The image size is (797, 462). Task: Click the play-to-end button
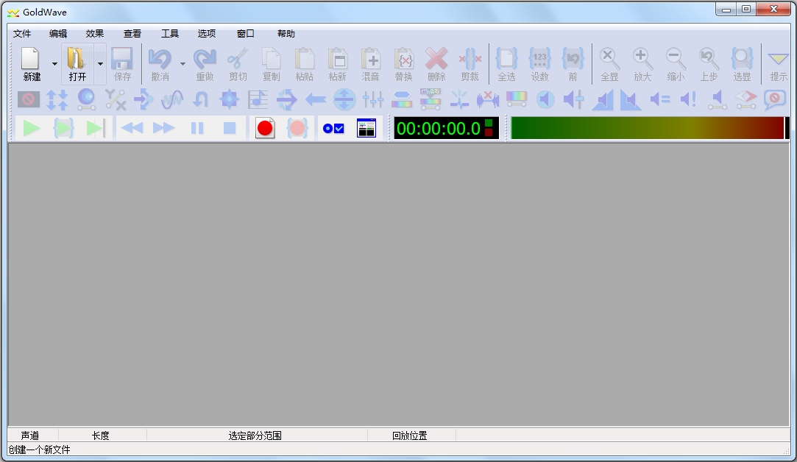point(96,128)
